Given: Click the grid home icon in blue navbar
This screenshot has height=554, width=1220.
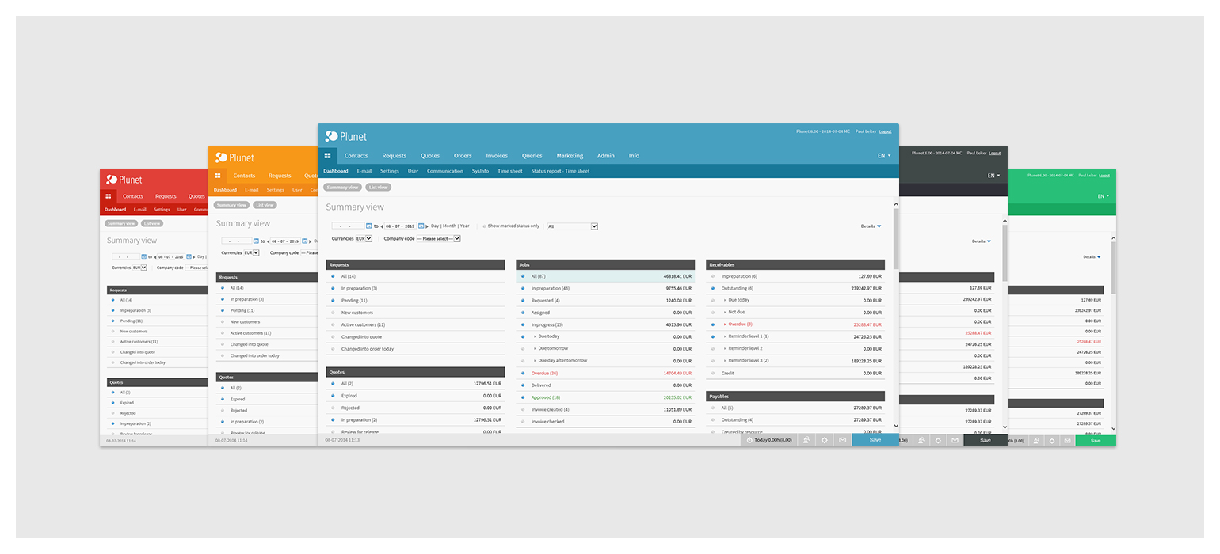Looking at the screenshot, I should point(327,156).
